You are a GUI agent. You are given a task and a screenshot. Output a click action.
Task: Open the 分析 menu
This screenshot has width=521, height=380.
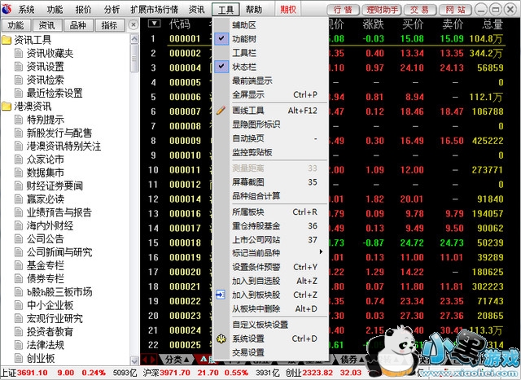[112, 10]
